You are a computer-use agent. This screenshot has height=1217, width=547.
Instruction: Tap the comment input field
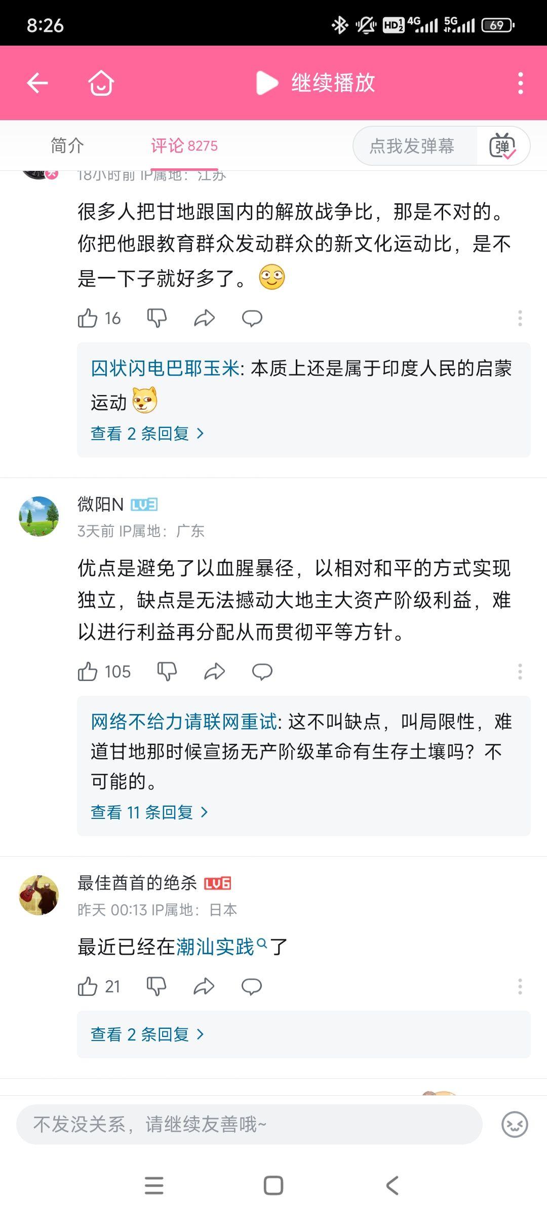tap(248, 1124)
